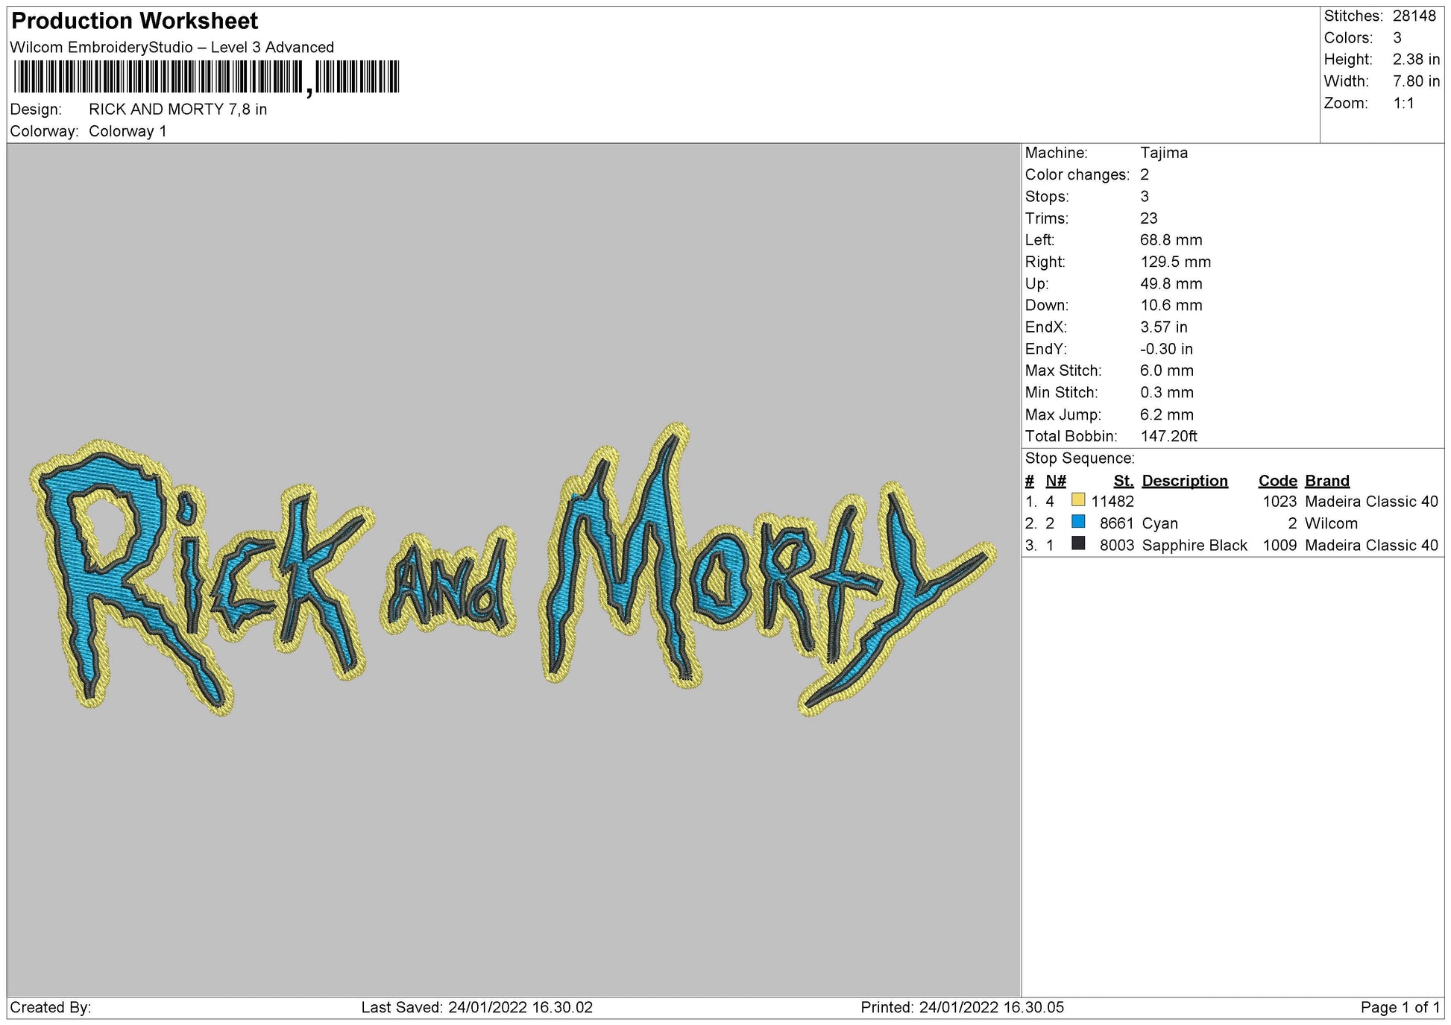
Task: Click the Total Bobbin value 147.20ft
Action: pos(1168,436)
